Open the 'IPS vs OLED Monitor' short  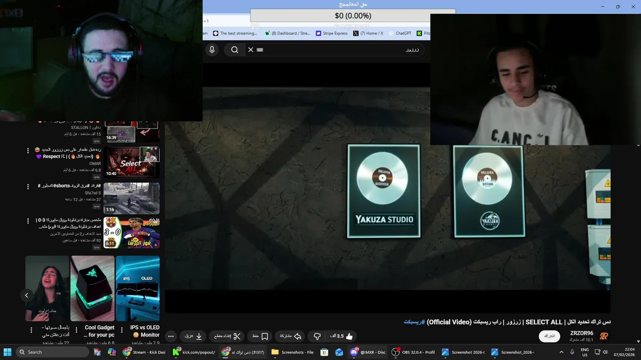pyautogui.click(x=138, y=288)
